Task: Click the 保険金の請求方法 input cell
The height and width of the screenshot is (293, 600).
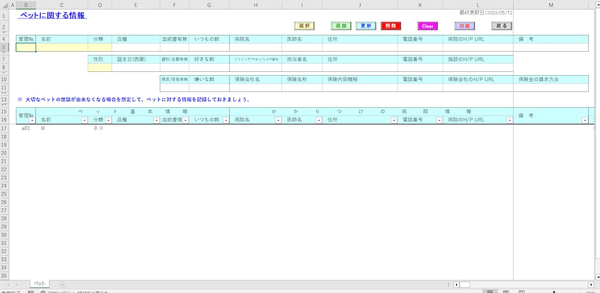Action: point(551,88)
